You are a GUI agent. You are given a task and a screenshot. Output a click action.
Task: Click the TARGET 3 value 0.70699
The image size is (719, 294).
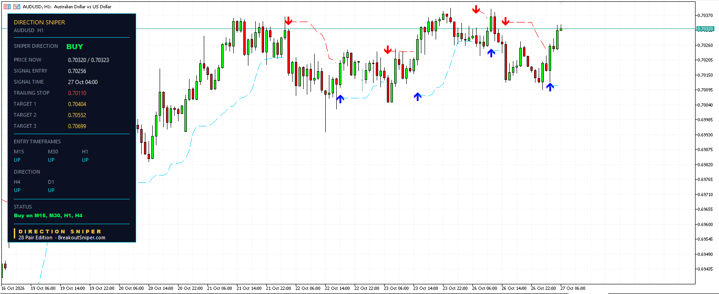(x=77, y=126)
